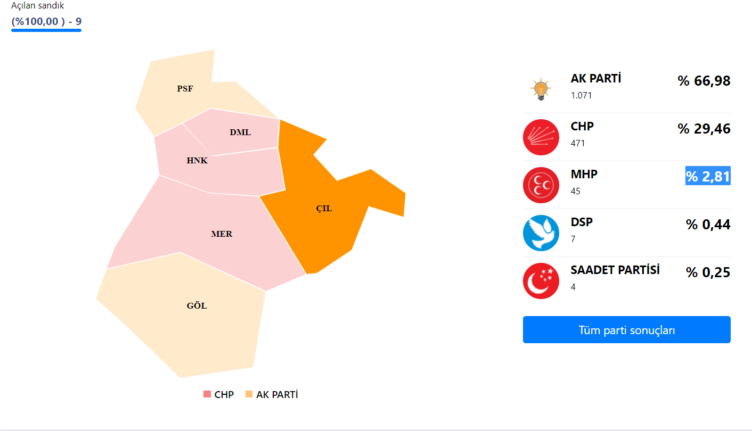Click the SAADET PARTİSİ crescent logo
752x431 pixels.
coord(541,281)
